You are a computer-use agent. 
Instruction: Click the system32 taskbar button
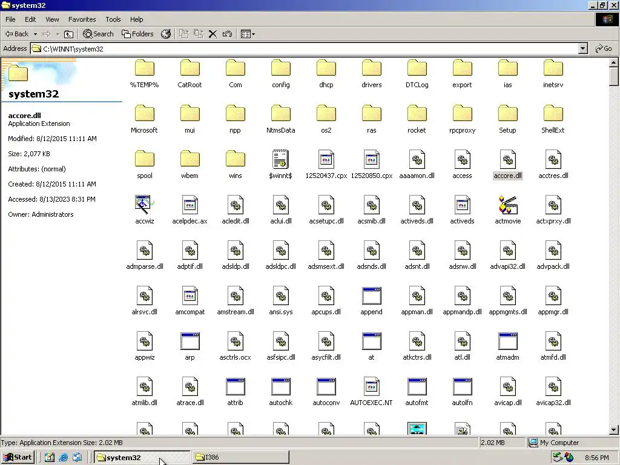pos(142,458)
